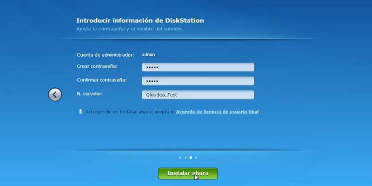Click the Cuenta de administrador label
The image size is (372, 186).
point(106,55)
